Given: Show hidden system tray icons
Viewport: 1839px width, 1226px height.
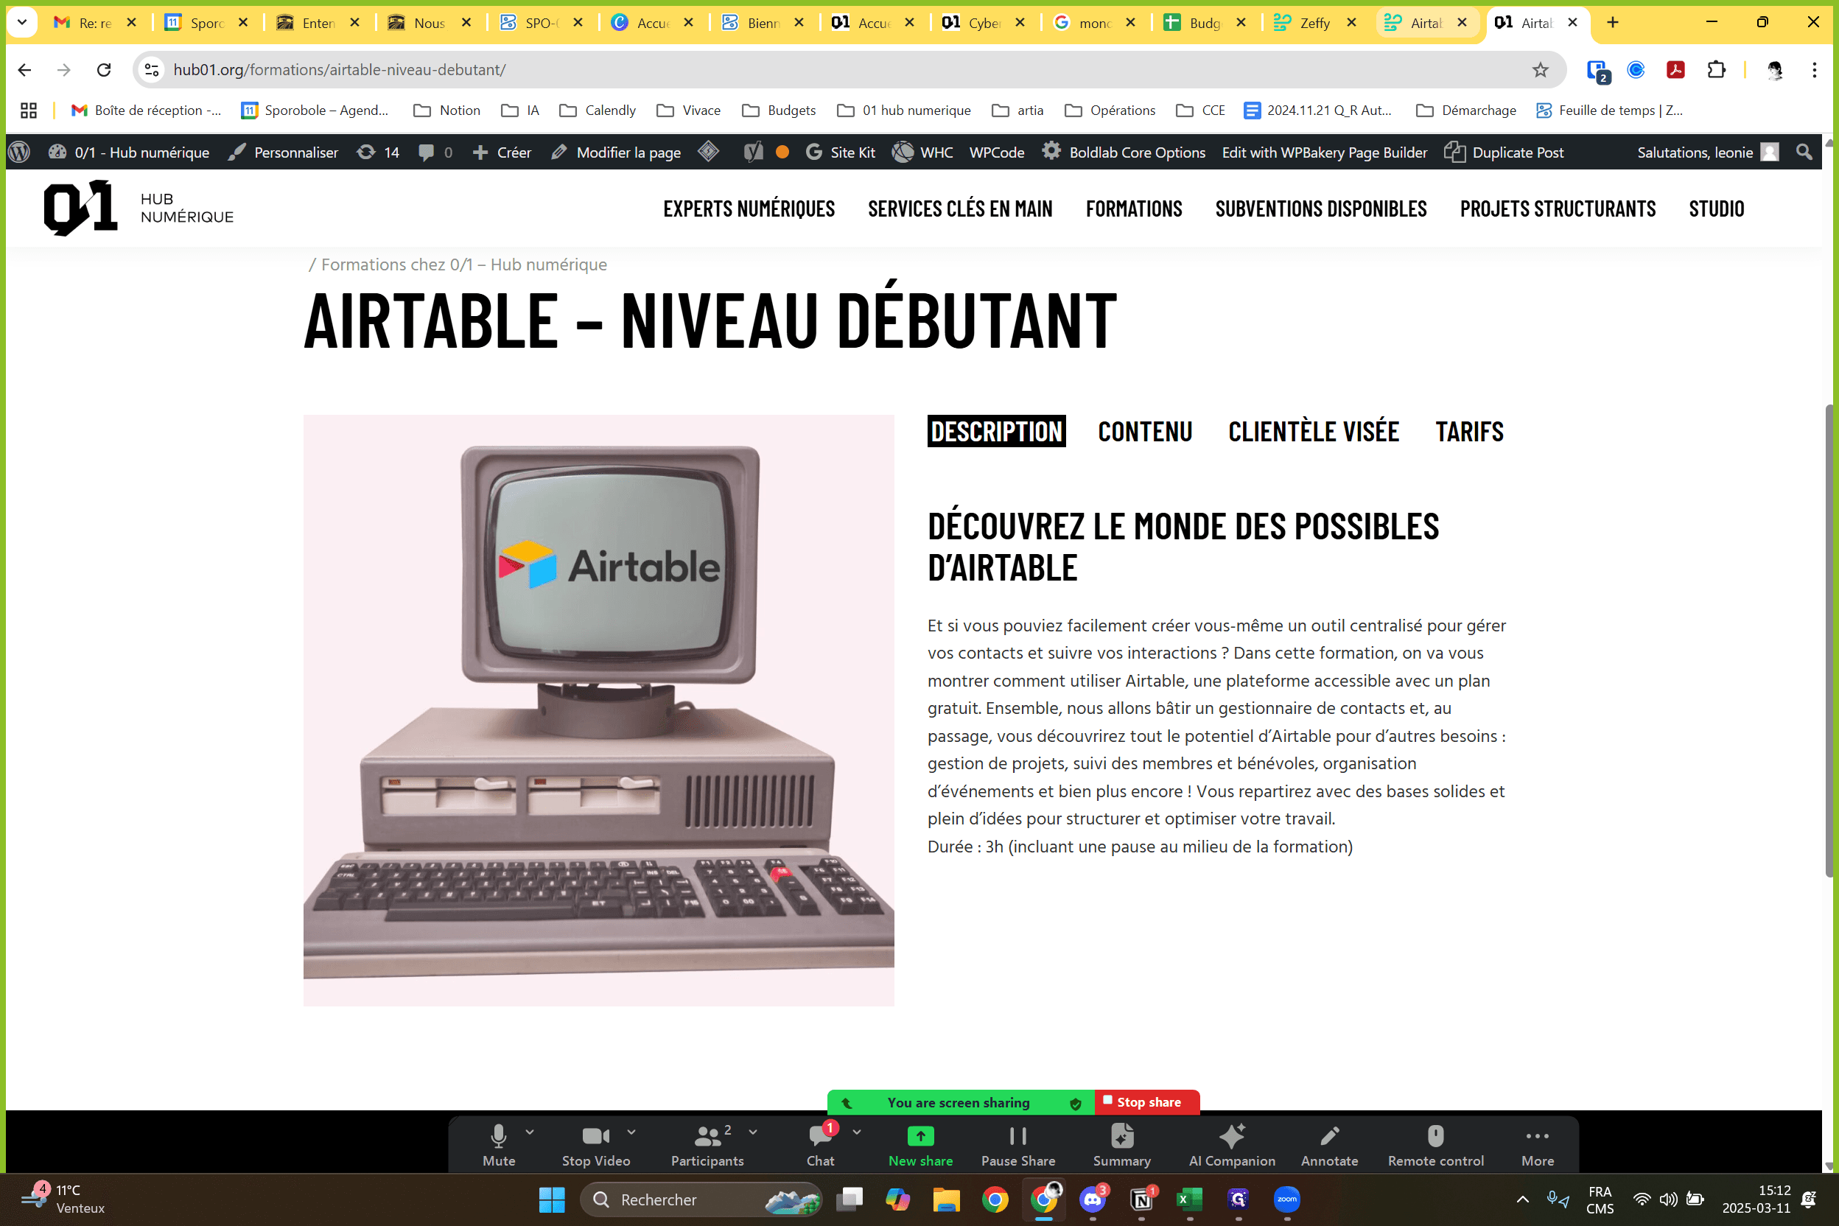Looking at the screenshot, I should tap(1522, 1199).
